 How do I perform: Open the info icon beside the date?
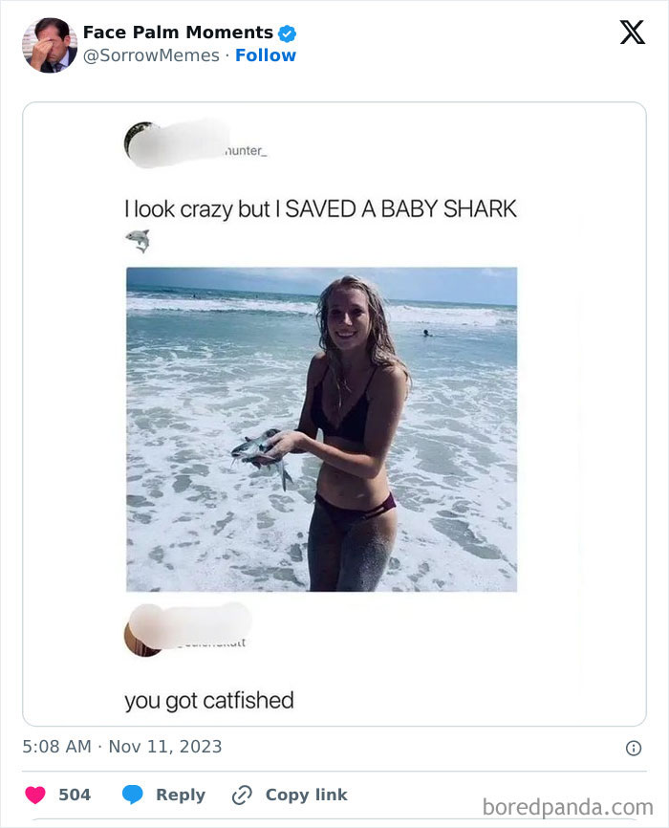633,748
